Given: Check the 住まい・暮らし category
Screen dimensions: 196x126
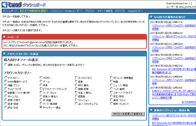Looking at the screenshot, I should coord(76,92).
